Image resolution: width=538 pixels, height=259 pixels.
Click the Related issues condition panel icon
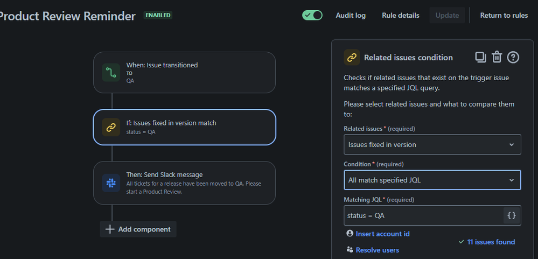pos(352,57)
